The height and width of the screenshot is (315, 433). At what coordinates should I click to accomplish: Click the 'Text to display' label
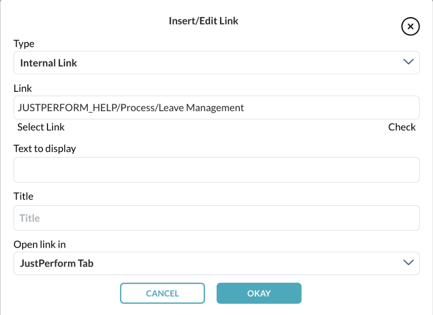44,148
